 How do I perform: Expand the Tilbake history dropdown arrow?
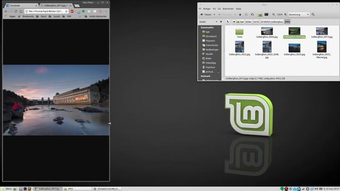[214, 14]
